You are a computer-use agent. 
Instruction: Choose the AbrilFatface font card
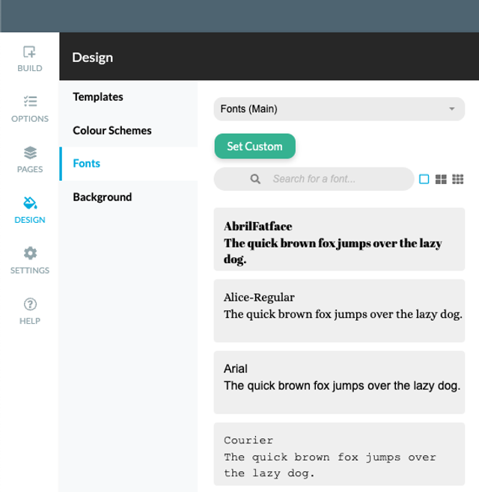point(339,239)
